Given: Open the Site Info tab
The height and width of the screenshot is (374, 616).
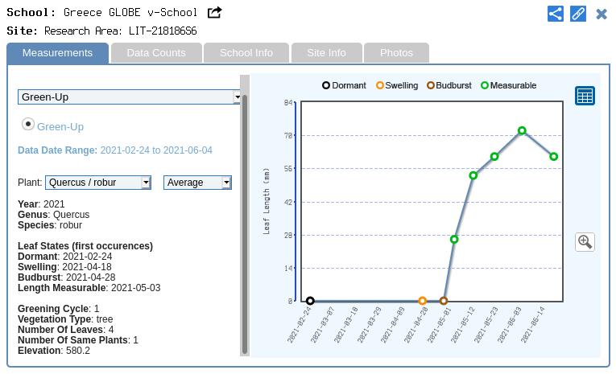Looking at the screenshot, I should (x=326, y=53).
